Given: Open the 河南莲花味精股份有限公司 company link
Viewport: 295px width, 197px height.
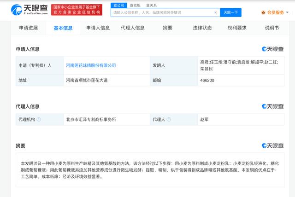Looking at the screenshot, I should [x=91, y=65].
